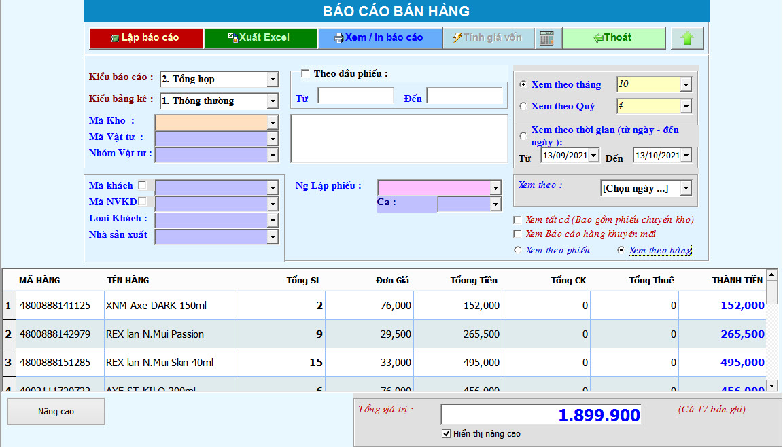Open the [Chọn ngày ...] dropdown

tap(686, 189)
